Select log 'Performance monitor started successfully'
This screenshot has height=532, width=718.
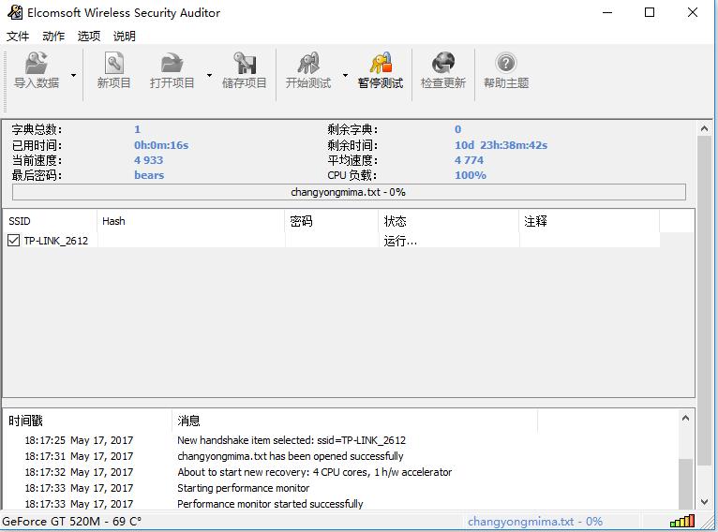tap(270, 504)
